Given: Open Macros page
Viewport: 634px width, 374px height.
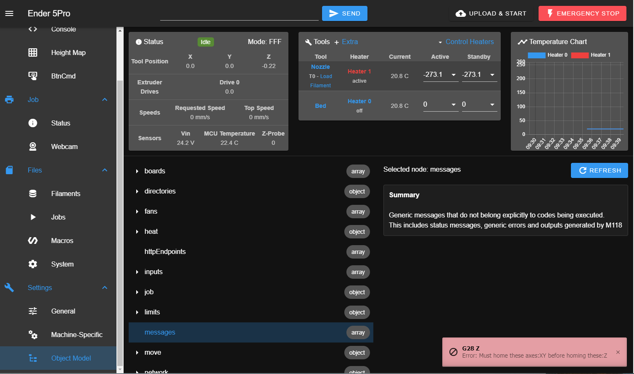Looking at the screenshot, I should [x=58, y=241].
